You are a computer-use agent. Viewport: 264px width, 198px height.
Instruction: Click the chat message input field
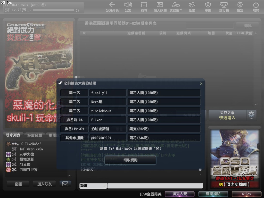point(155,186)
